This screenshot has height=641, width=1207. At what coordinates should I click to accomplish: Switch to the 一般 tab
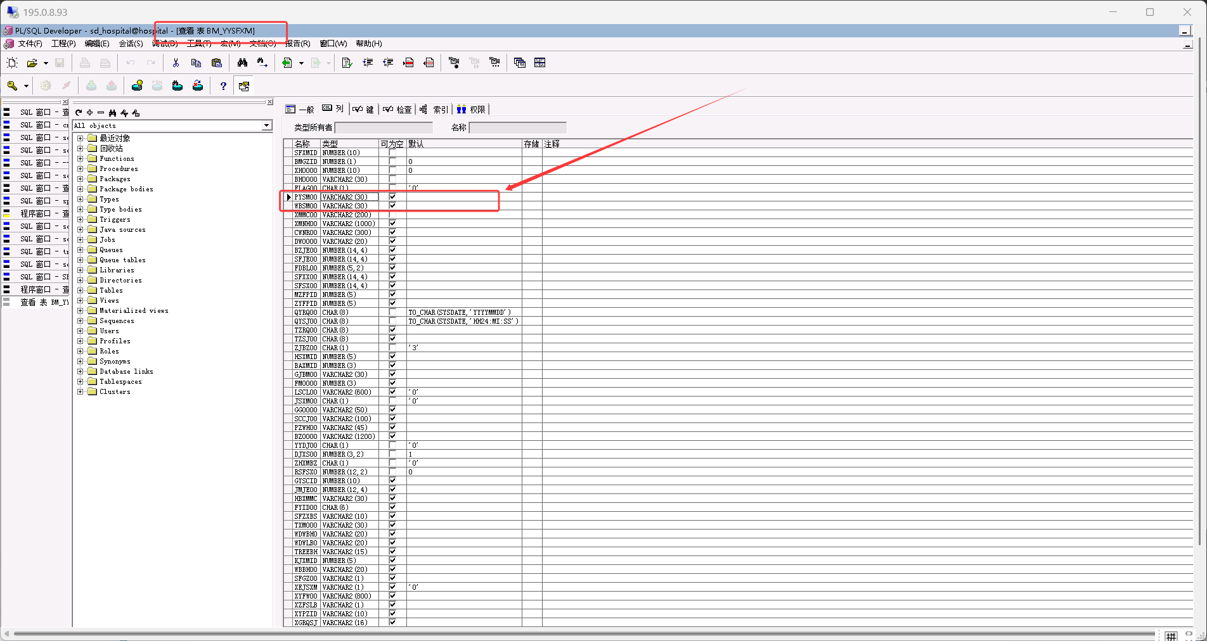[x=300, y=109]
